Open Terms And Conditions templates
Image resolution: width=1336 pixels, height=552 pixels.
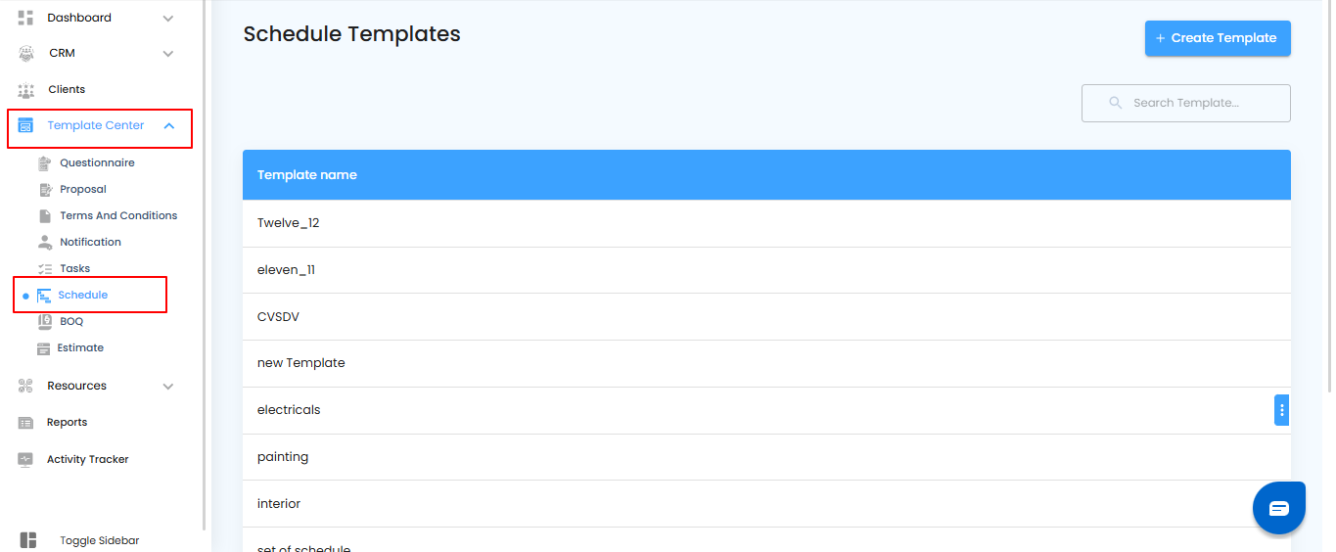[x=118, y=216]
